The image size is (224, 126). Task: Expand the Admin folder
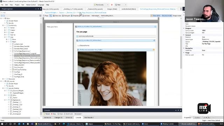(5, 28)
